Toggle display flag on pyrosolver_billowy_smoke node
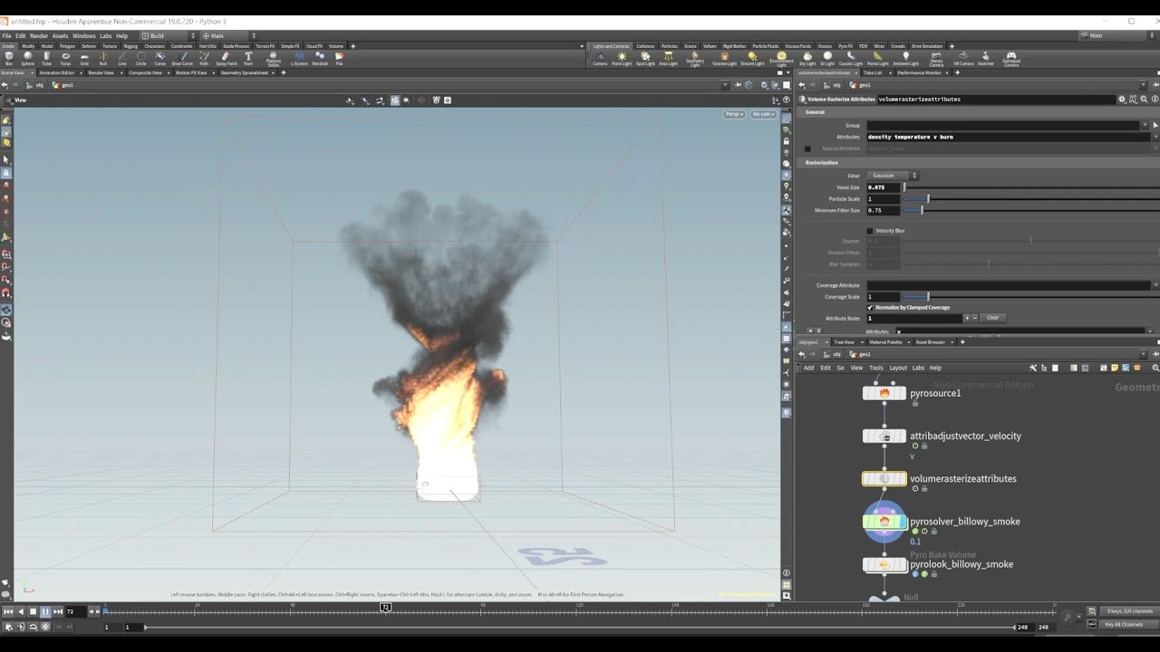 [901, 522]
